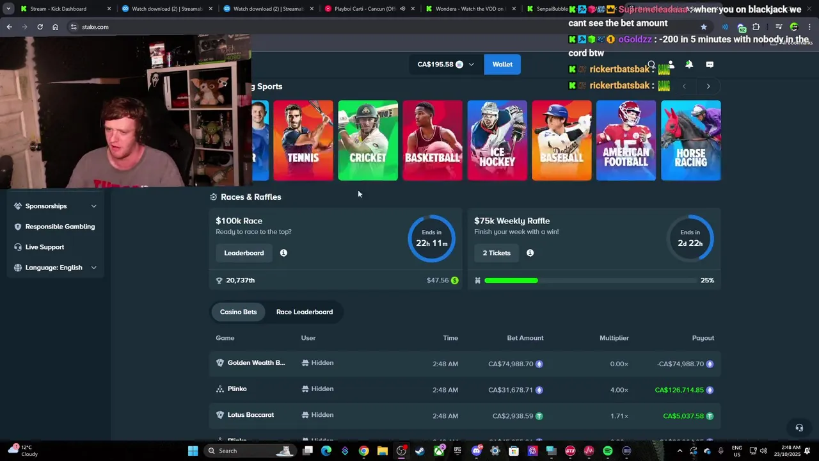Click the Wallet button
The image size is (819, 461).
pyautogui.click(x=502, y=64)
